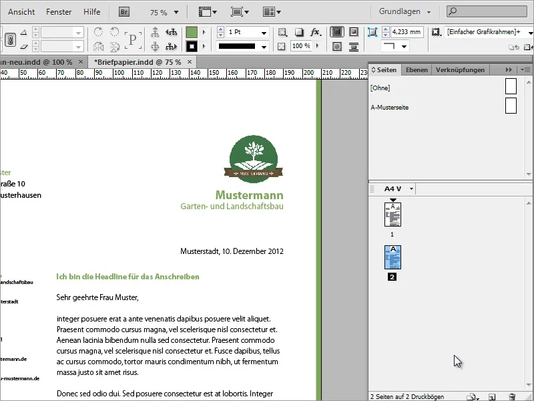Image resolution: width=534 pixels, height=401 pixels.
Task: Enable jump object text wrap
Action: tap(354, 46)
